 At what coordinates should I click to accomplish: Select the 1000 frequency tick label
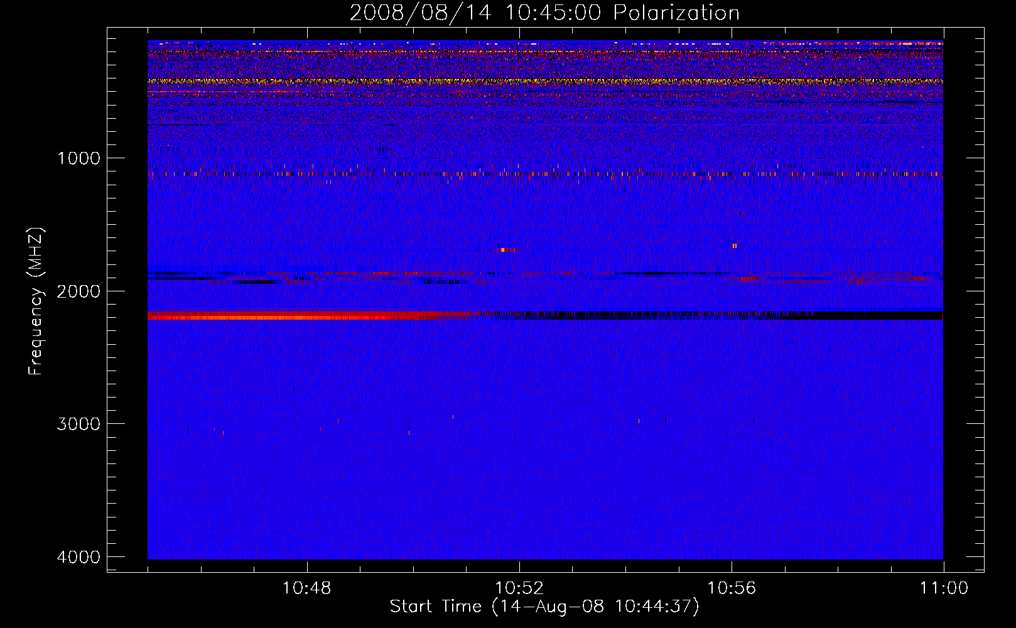78,158
